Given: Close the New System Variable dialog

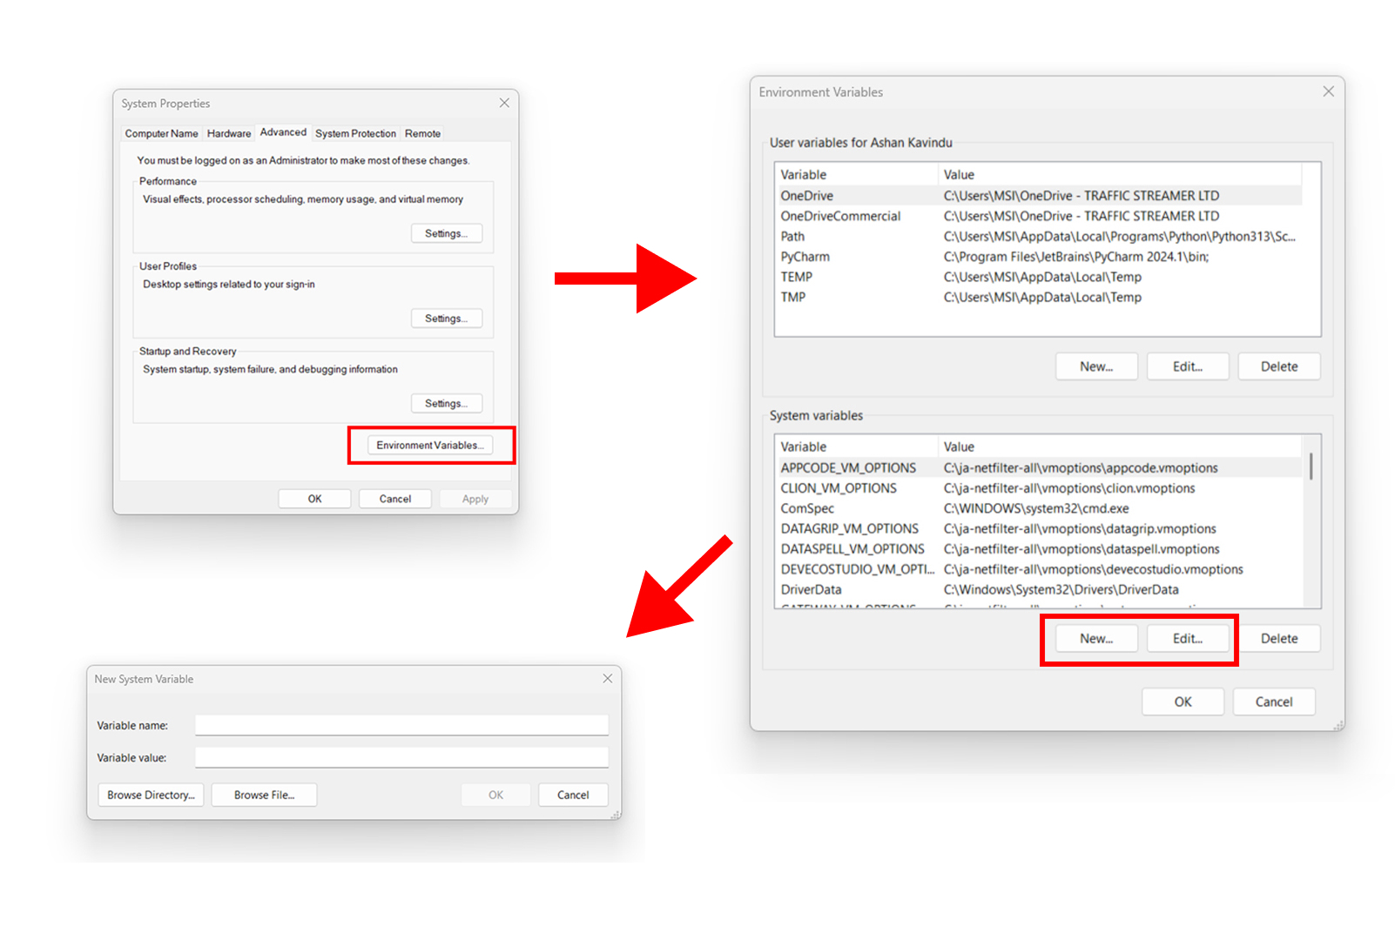Looking at the screenshot, I should tap(608, 679).
